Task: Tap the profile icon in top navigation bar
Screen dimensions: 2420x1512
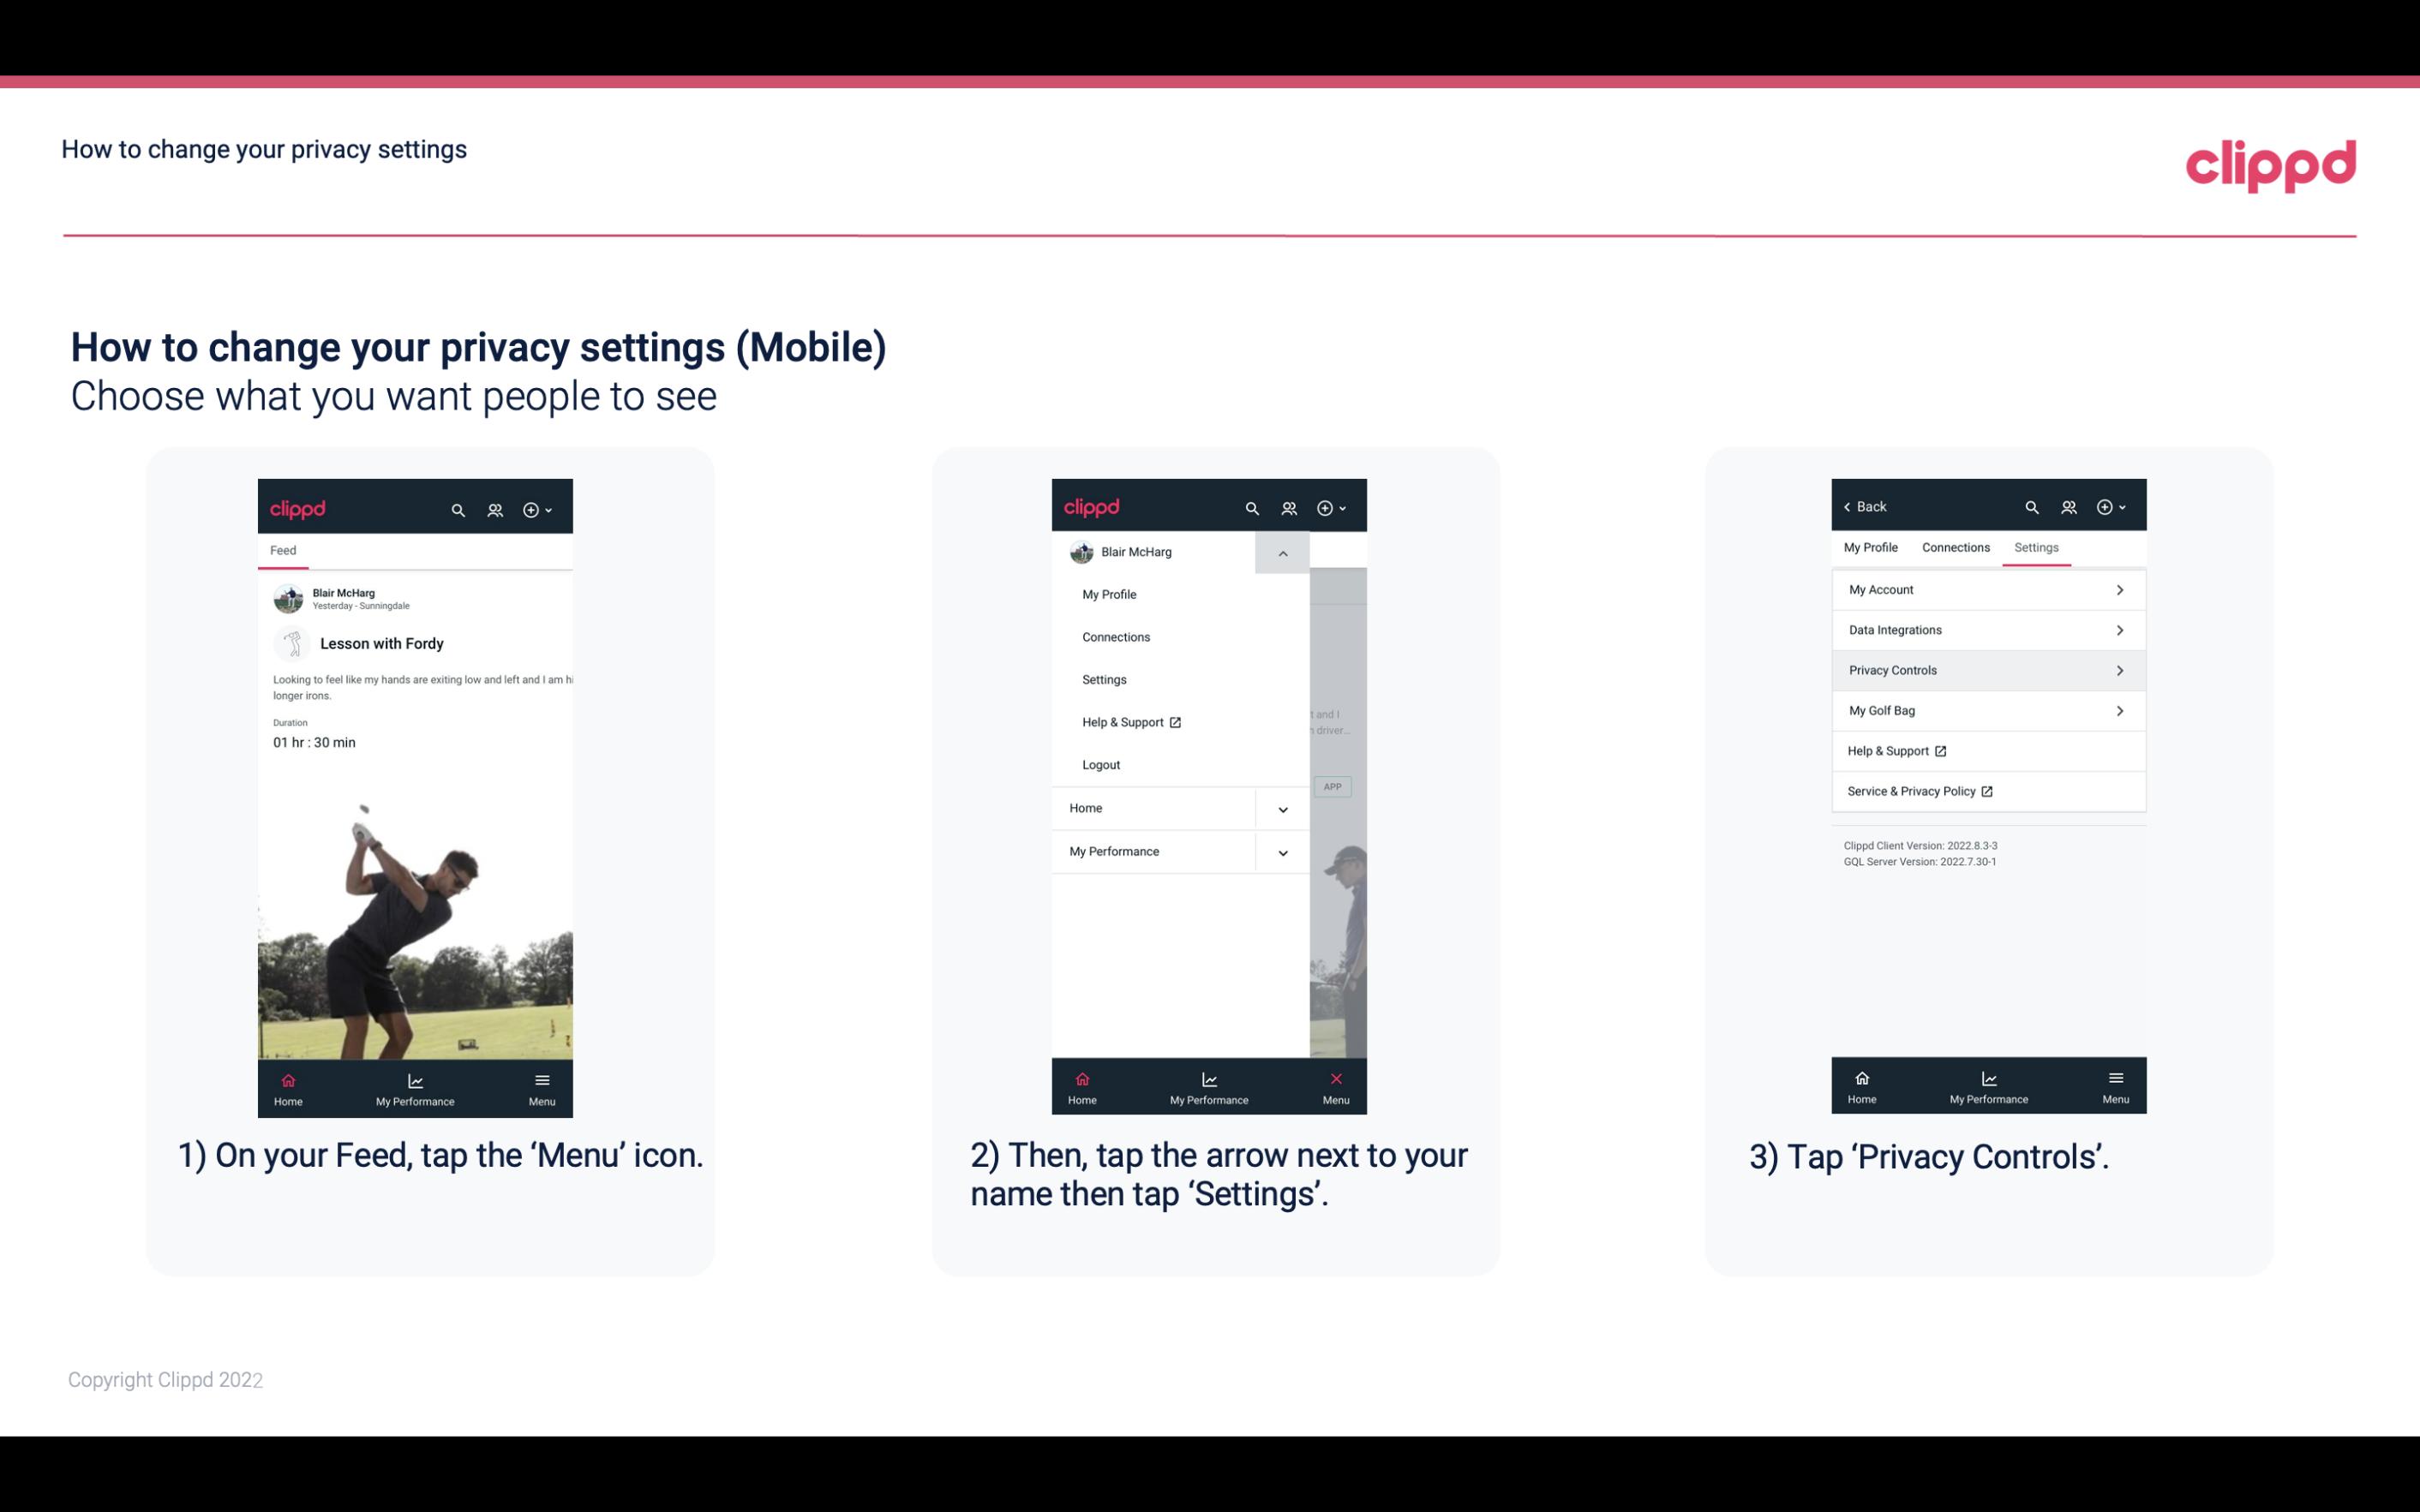Action: [x=493, y=507]
